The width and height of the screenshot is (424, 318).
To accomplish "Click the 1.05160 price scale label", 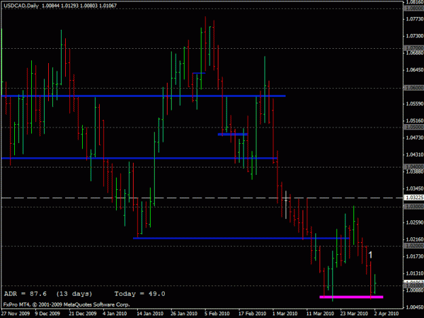I will 415,121.
